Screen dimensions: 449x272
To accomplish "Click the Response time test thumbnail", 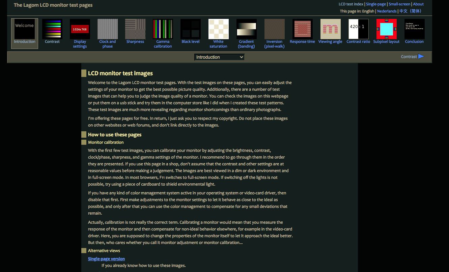I will 302,29.
